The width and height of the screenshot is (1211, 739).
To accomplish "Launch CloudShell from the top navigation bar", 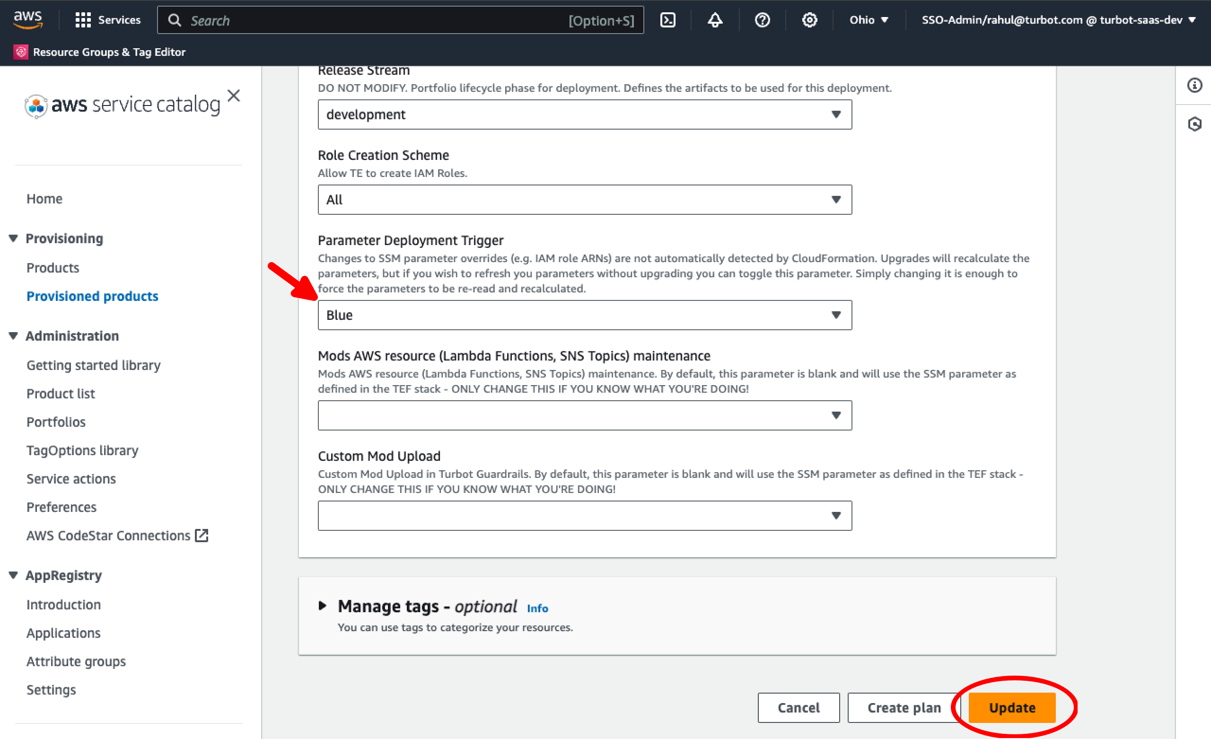I will point(668,20).
